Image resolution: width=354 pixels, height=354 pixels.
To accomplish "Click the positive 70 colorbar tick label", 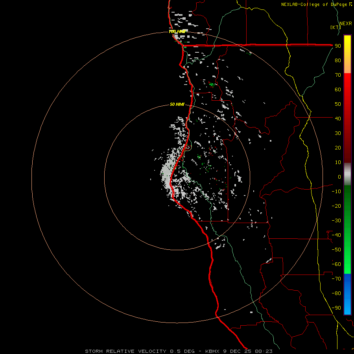I will (x=338, y=75).
